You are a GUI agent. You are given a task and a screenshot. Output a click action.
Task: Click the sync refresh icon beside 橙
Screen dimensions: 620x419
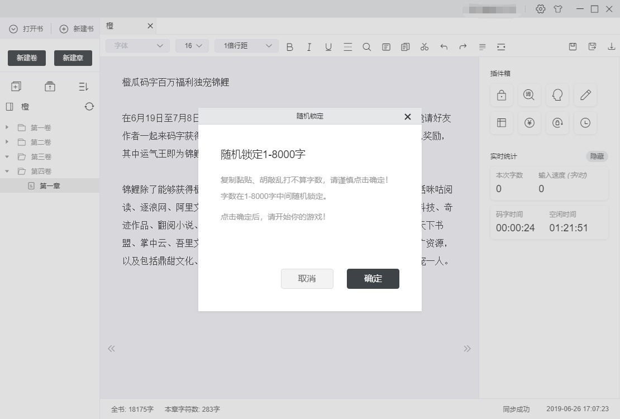[x=89, y=106]
